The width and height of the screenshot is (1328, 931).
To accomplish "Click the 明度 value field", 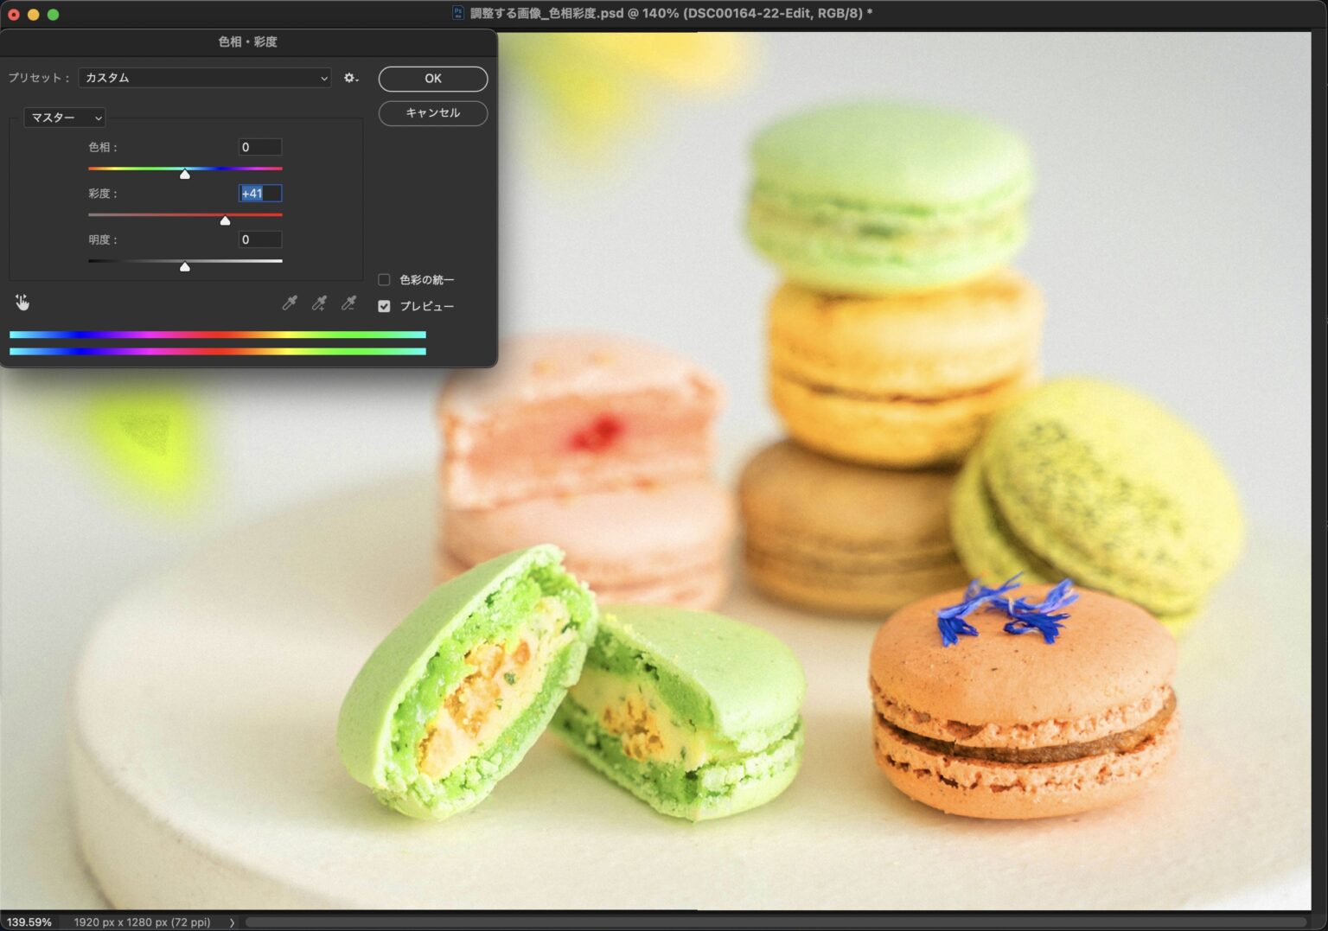I will pyautogui.click(x=259, y=240).
